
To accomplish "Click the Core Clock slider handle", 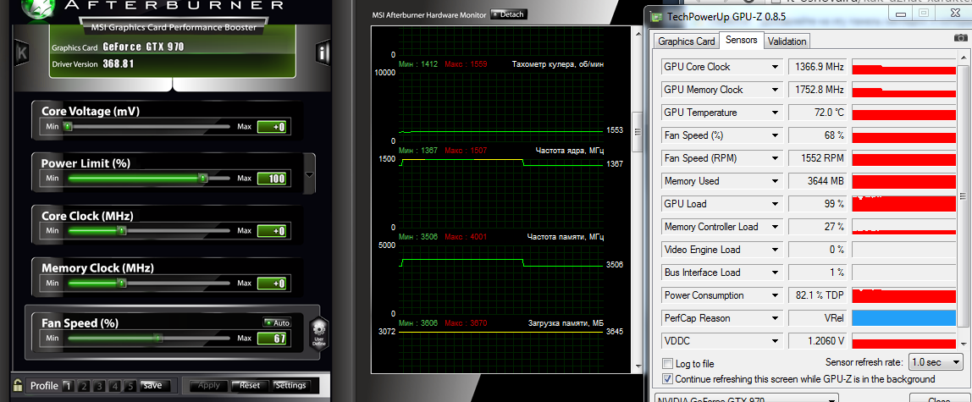I will pos(122,230).
